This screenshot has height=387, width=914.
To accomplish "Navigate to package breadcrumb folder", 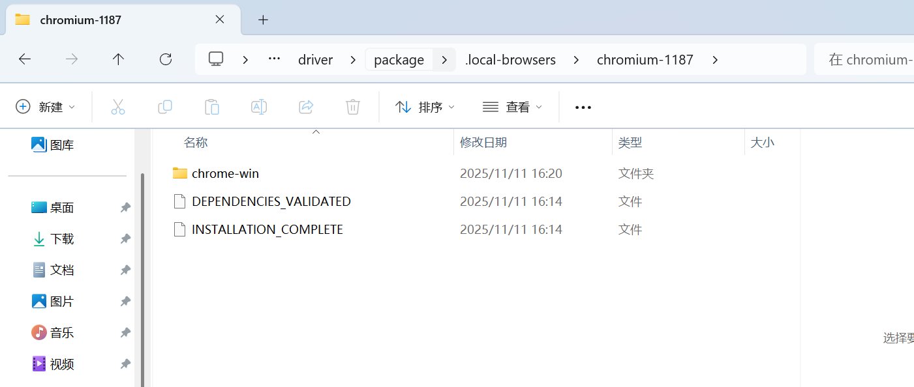I will pyautogui.click(x=399, y=59).
